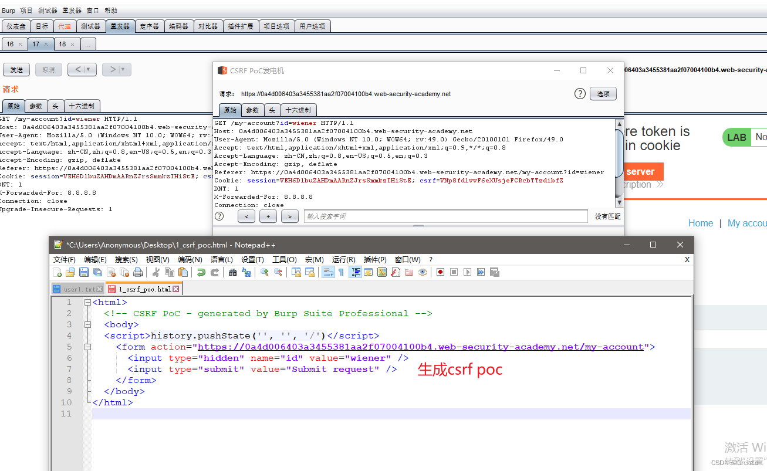Close Repeater tab 16
Viewport: 767px width, 471px height.
[x=20, y=44]
